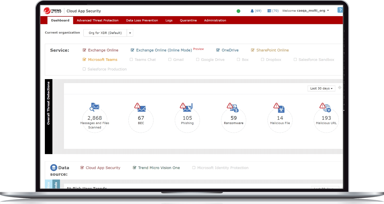Screen dimensions: 384x204
Task: Click the 67 BEC count
Action: click(141, 118)
